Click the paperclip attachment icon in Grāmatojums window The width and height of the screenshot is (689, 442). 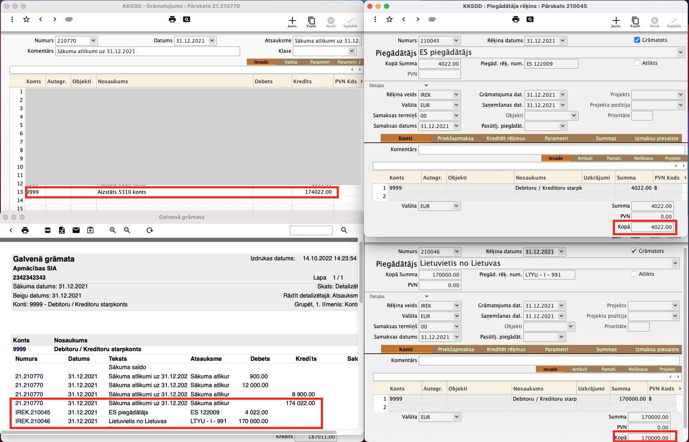pyautogui.click(x=69, y=19)
